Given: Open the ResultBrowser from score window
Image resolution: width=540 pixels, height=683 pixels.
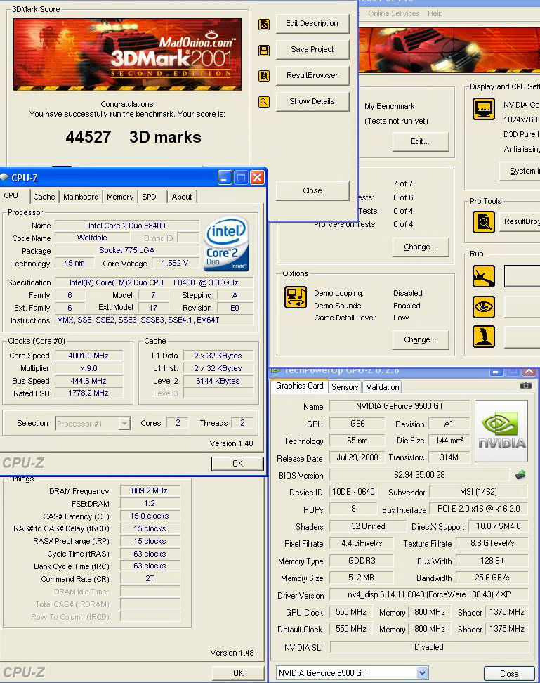Looking at the screenshot, I should pos(312,75).
